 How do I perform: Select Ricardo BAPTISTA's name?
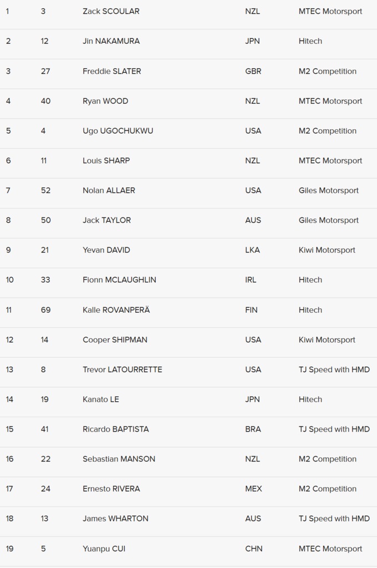(115, 429)
